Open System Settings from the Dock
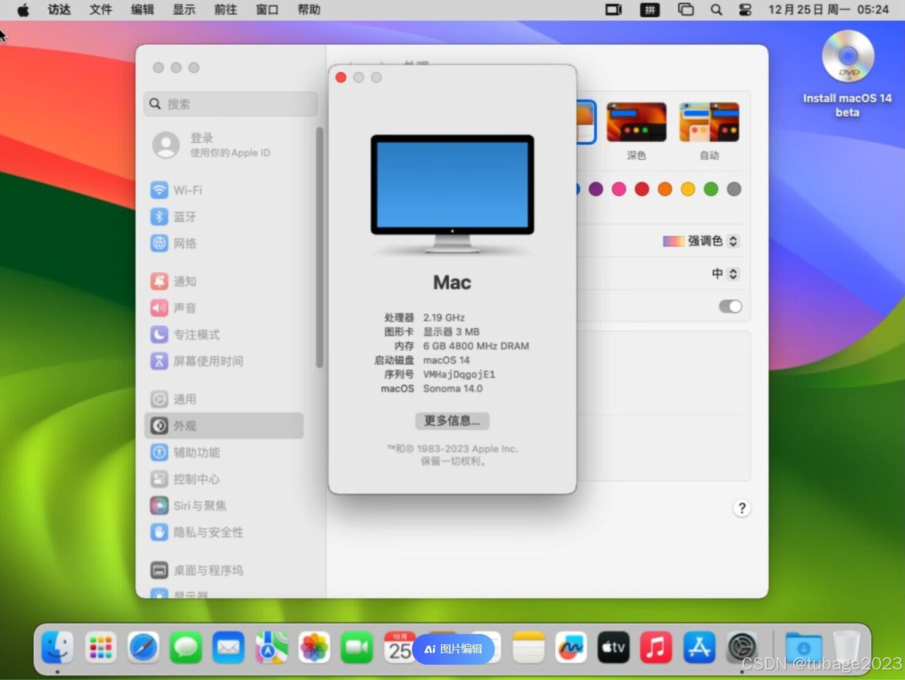Image resolution: width=905 pixels, height=680 pixels. pyautogui.click(x=742, y=647)
